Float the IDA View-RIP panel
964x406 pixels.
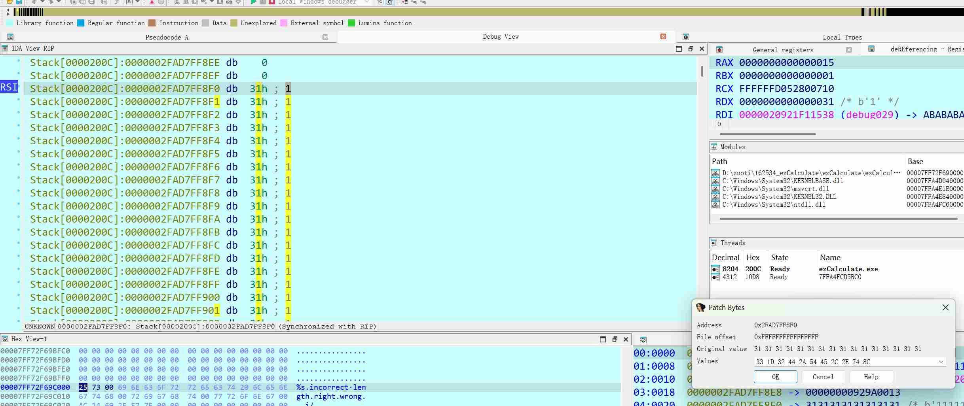pos(691,49)
